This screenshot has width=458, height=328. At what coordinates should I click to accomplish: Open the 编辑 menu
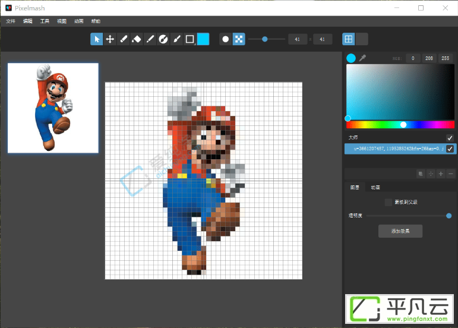tap(28, 21)
